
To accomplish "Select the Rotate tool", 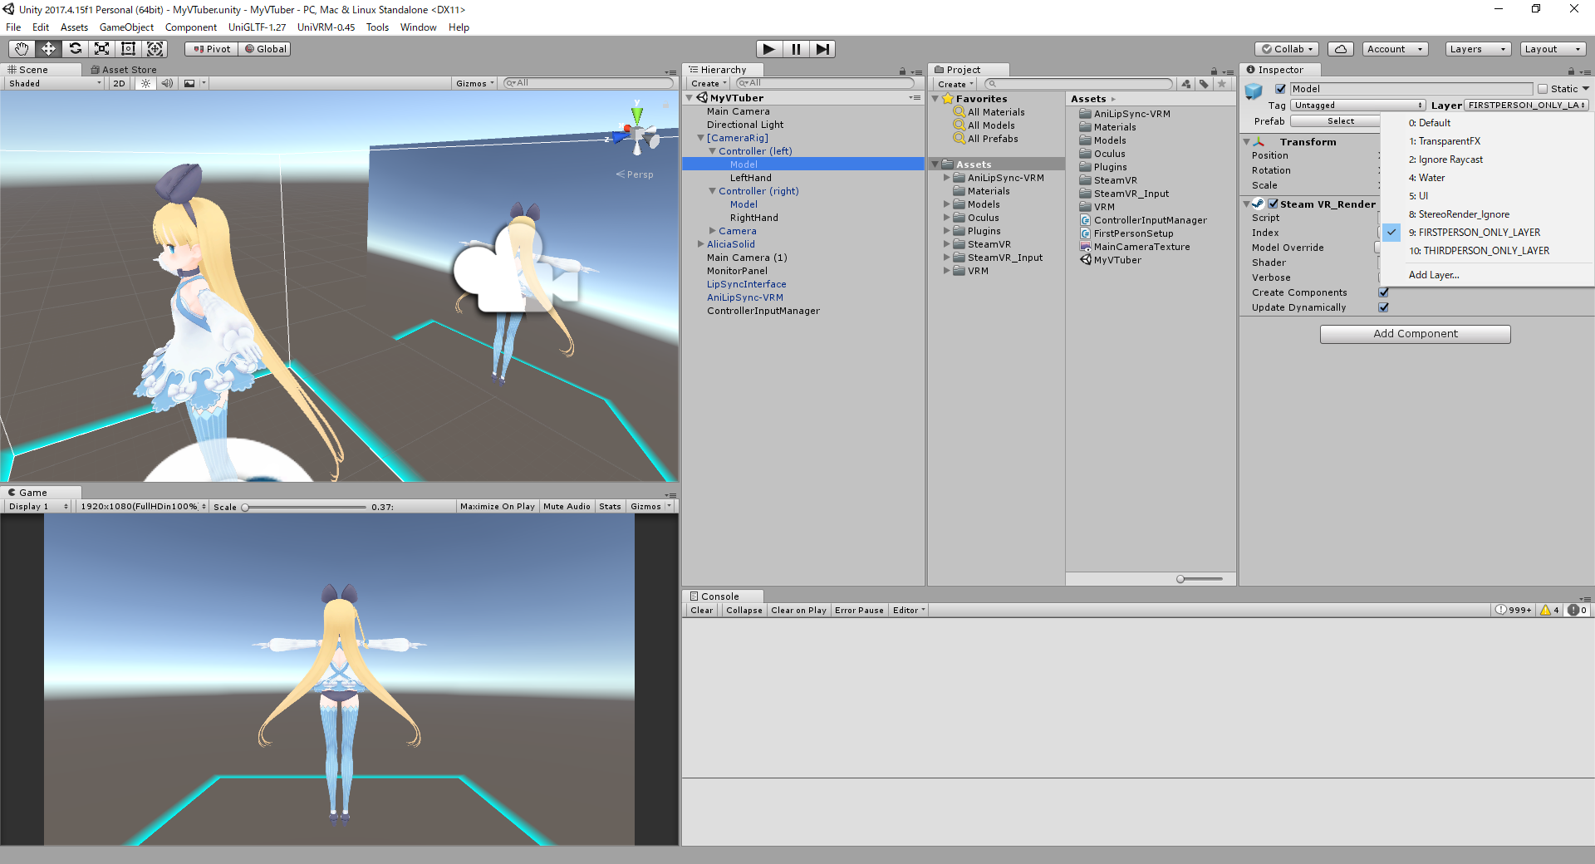I will [x=75, y=49].
